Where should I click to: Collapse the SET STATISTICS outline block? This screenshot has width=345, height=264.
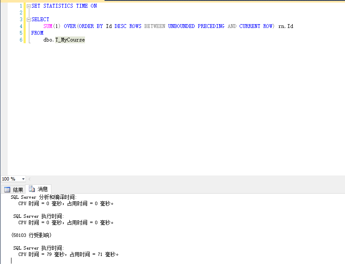(28, 6)
